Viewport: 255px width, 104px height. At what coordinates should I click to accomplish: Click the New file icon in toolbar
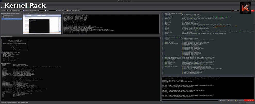pyautogui.click(x=2, y=7)
